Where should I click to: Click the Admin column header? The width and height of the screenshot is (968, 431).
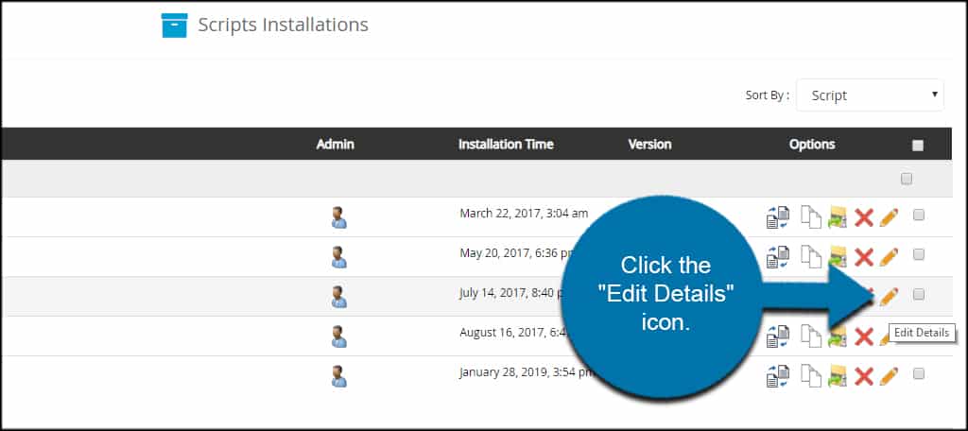336,145
